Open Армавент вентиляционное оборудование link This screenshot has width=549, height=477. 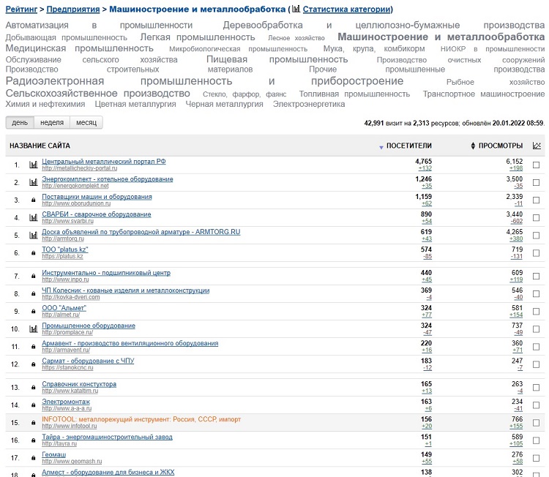pos(130,343)
